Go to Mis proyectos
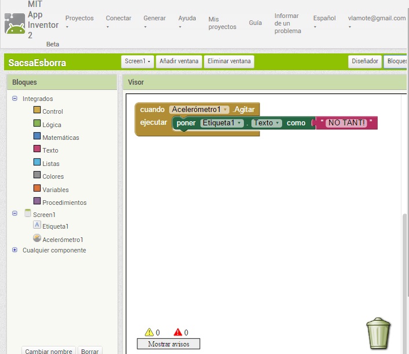Viewport: 409px width, 354px height. click(x=222, y=23)
